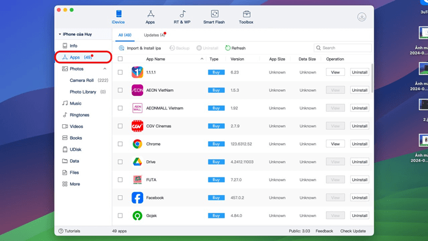The image size is (428, 241).
Task: Open the Toolbox
Action: pos(246,17)
